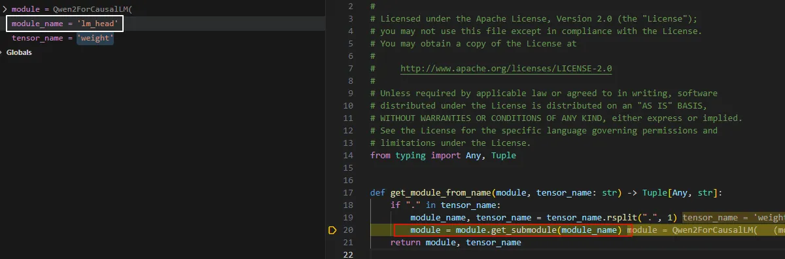Screen dimensions: 785x259
Task: Expand the Globals scope
Action: (2, 53)
